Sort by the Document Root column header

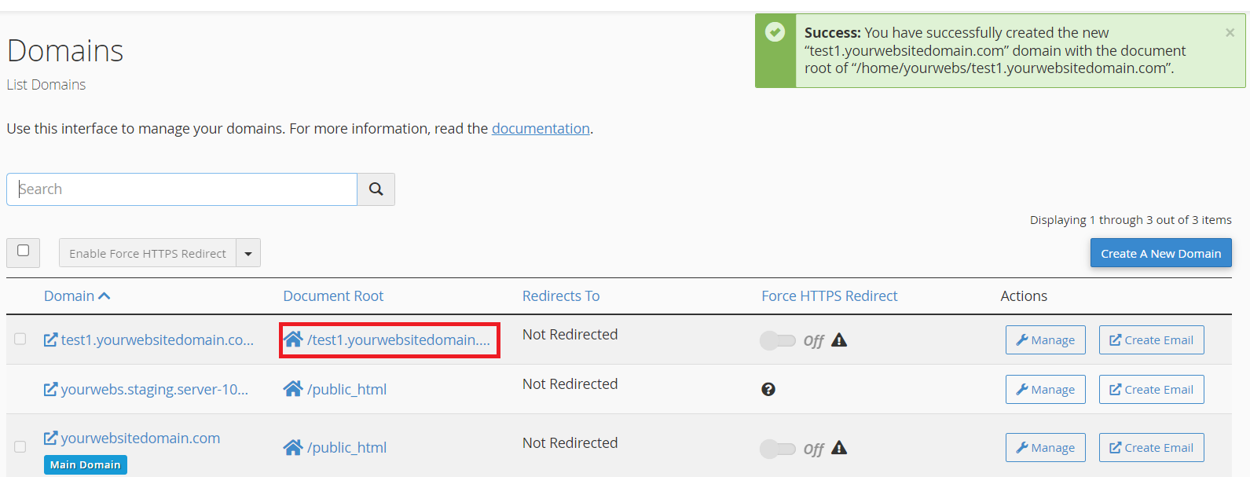coord(333,296)
